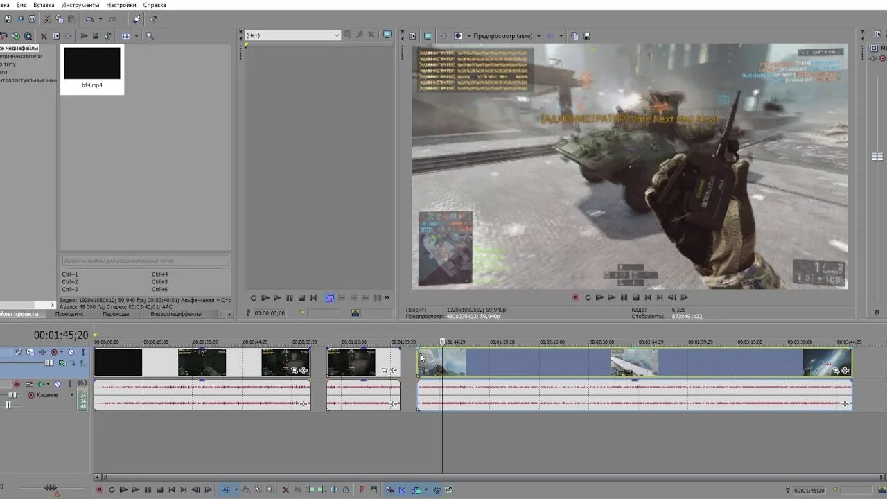The width and height of the screenshot is (887, 499).
Task: Toggle auto crossfades in timeline toolbar
Action: (x=403, y=489)
